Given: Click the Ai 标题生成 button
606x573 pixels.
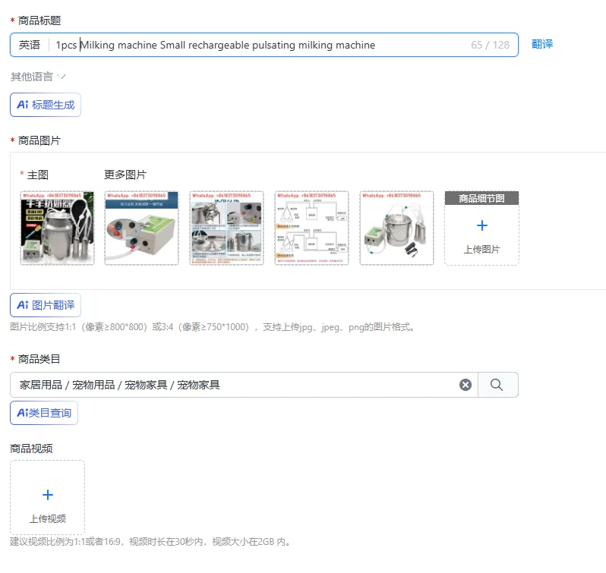Looking at the screenshot, I should click(x=46, y=105).
